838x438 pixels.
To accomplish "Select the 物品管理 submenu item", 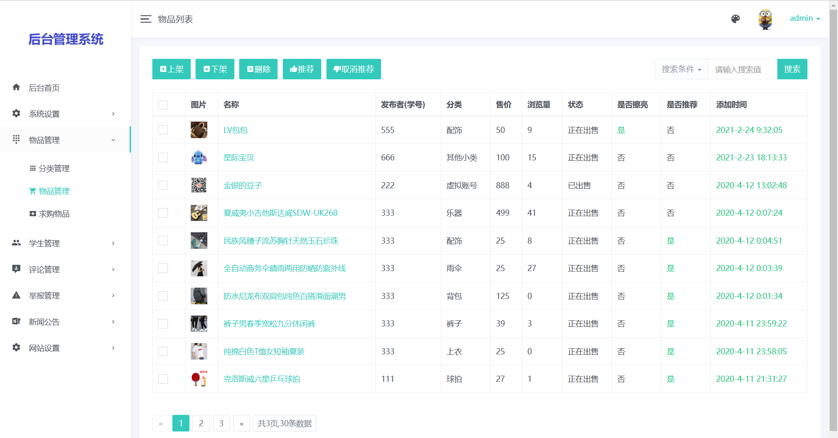I will coord(54,191).
